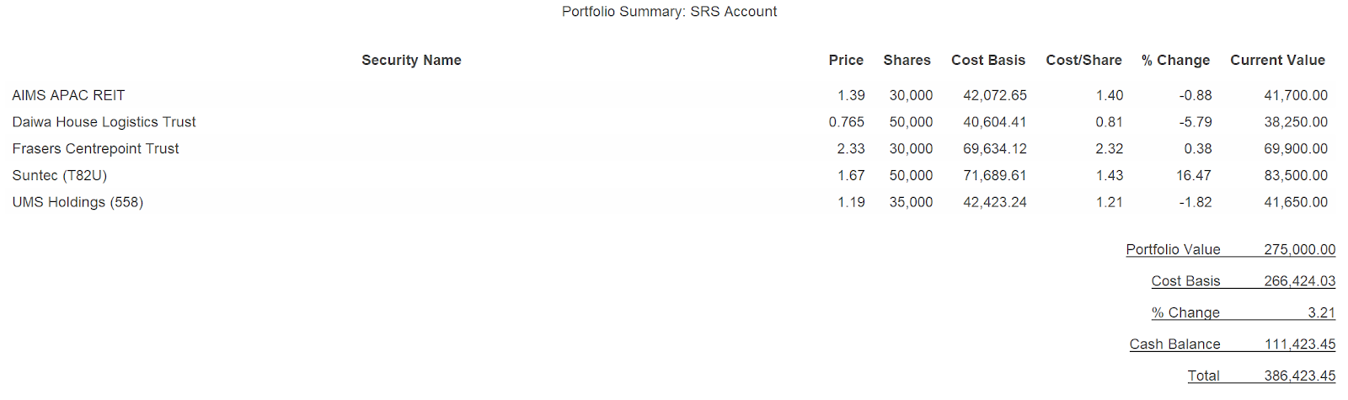Click the Cash Balance summary label
This screenshot has width=1348, height=400.
(1174, 344)
